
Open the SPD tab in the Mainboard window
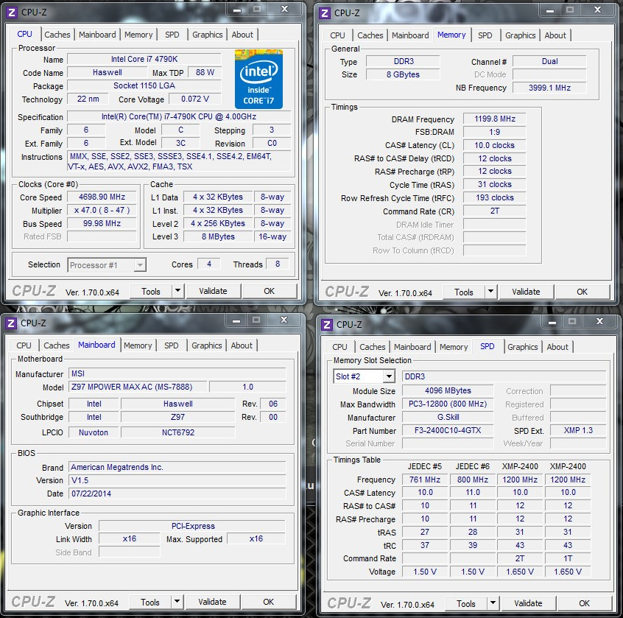pos(172,345)
